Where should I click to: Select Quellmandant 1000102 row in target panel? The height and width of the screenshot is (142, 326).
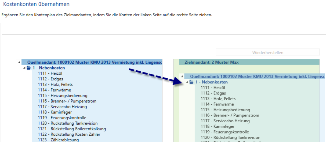[x=255, y=76]
